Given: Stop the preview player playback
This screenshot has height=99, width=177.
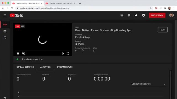Looking at the screenshot, I should pos(18,54).
